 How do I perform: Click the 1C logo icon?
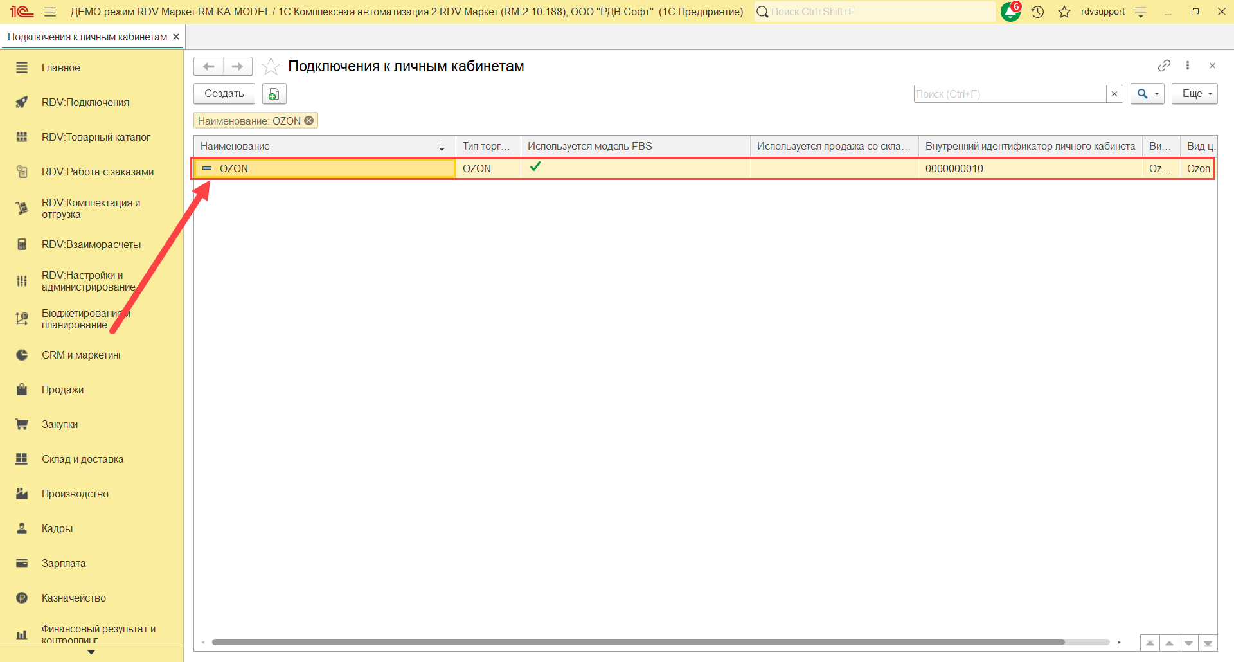click(22, 12)
